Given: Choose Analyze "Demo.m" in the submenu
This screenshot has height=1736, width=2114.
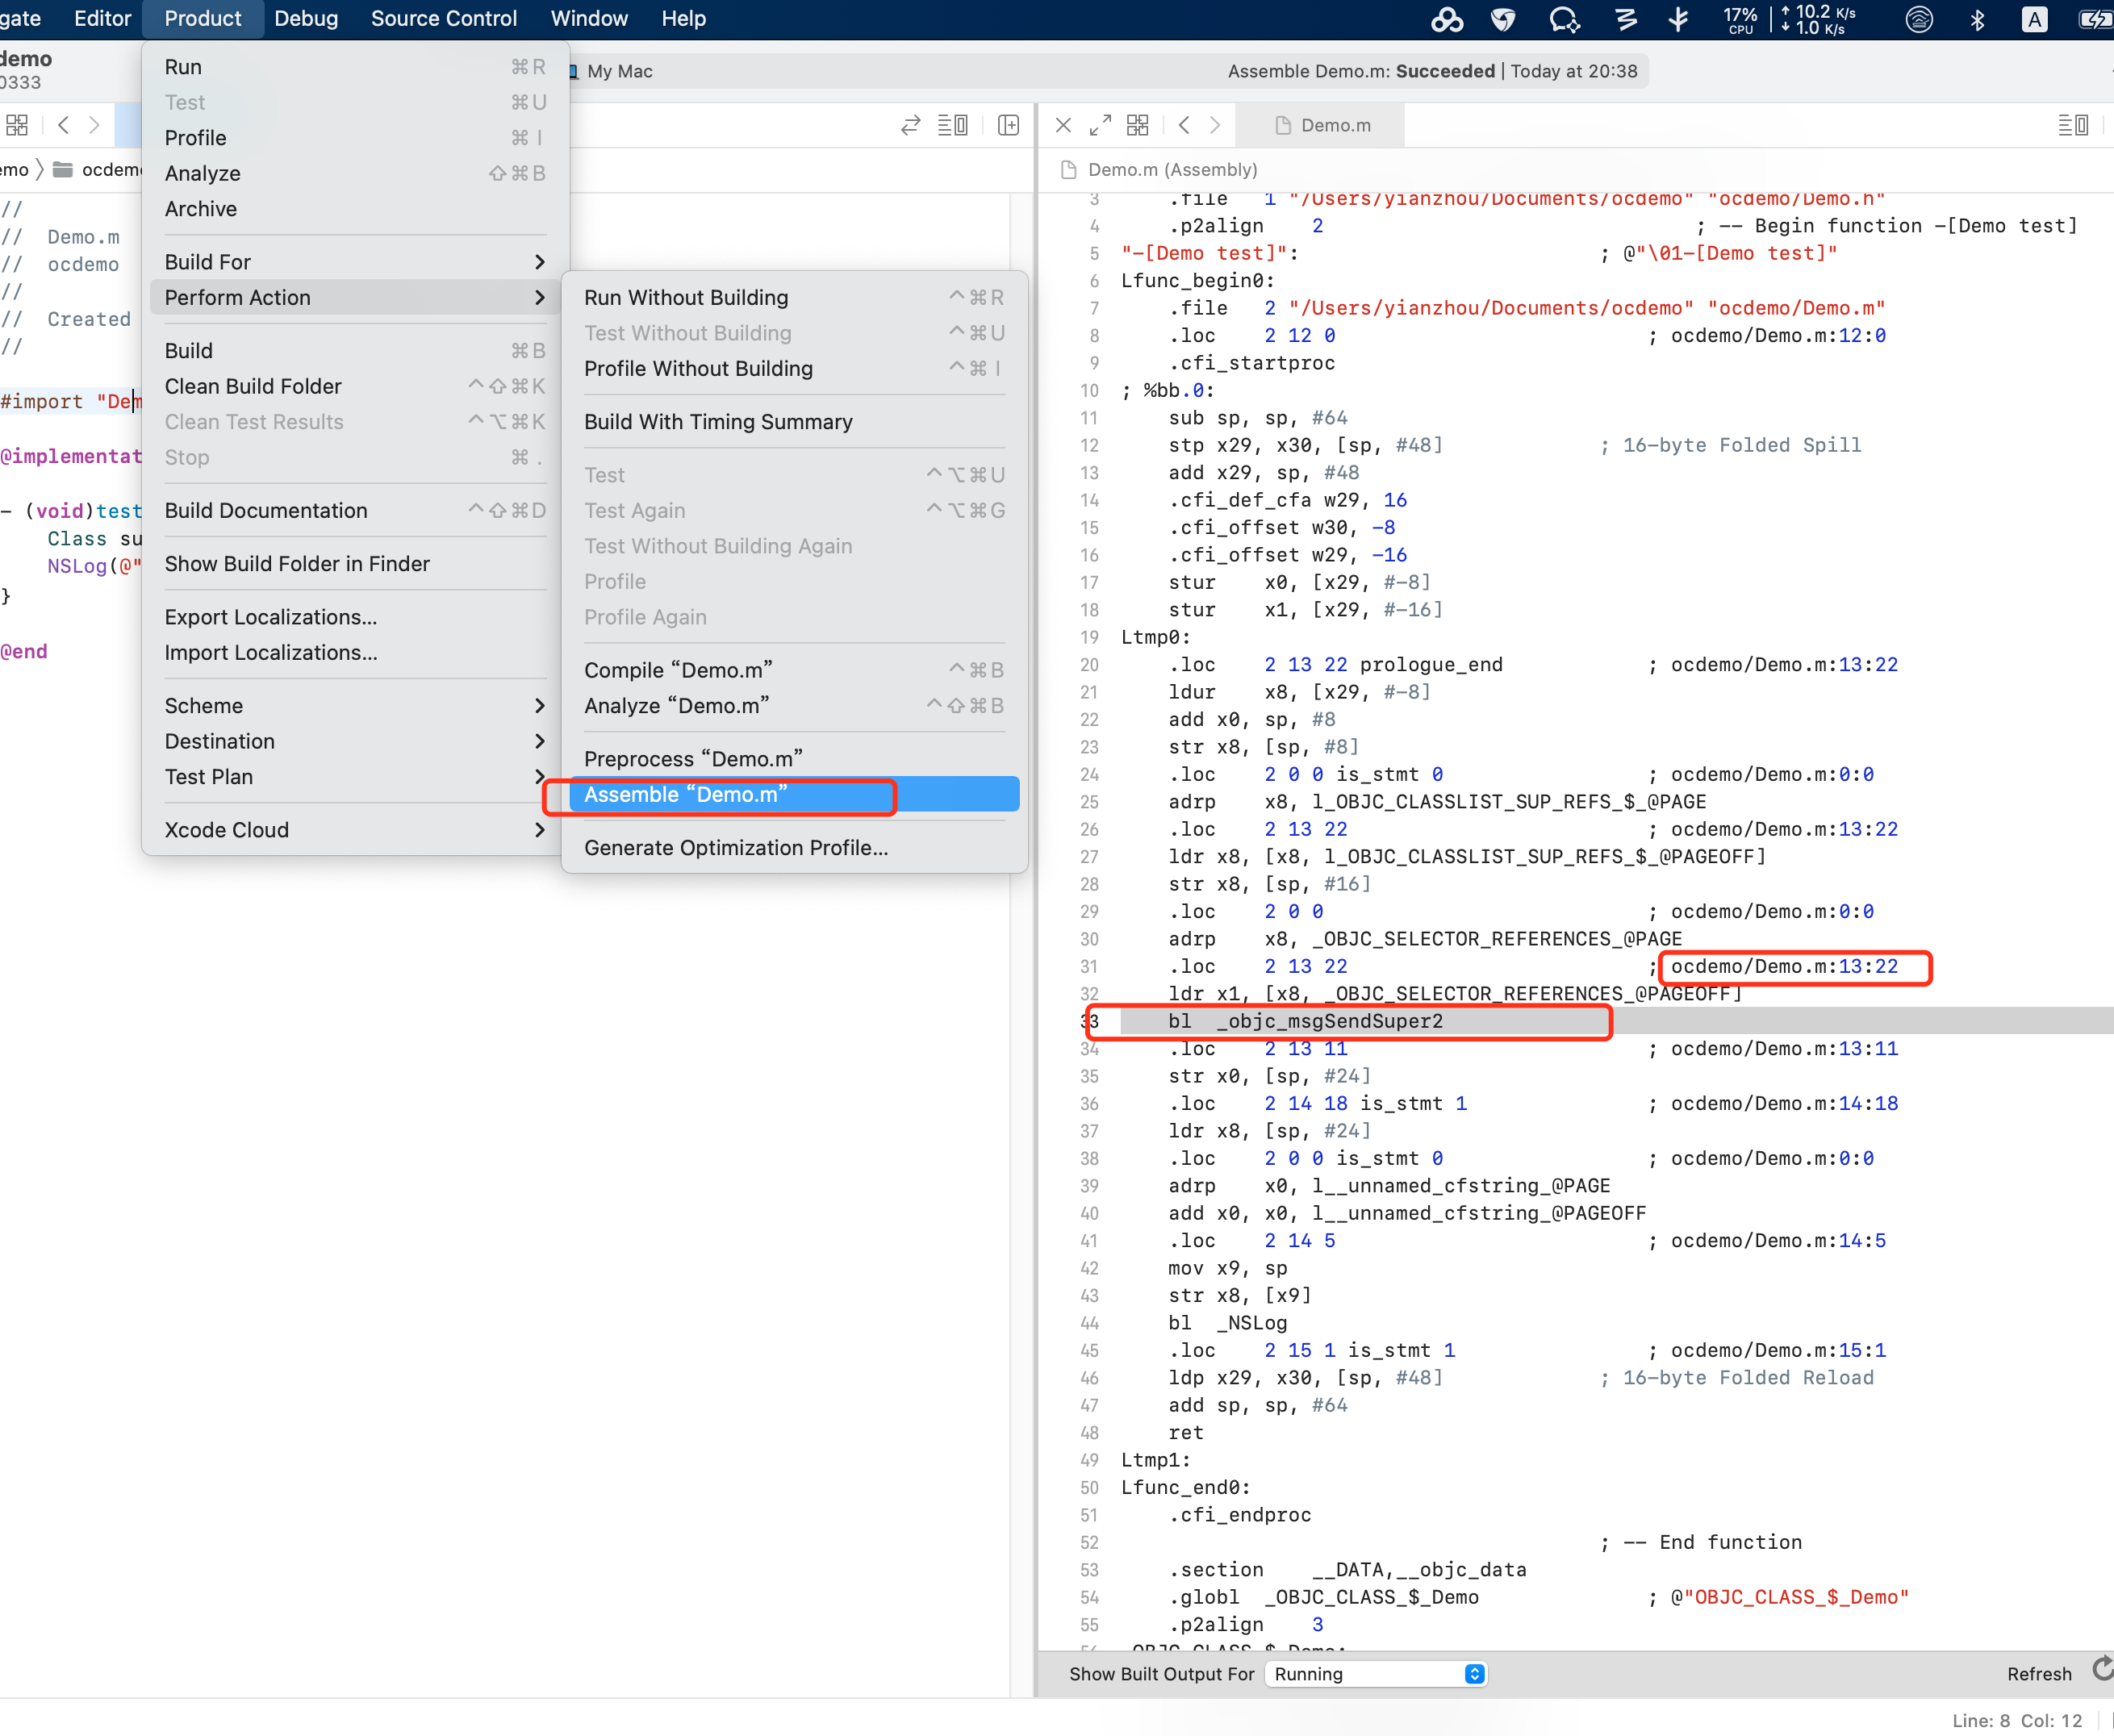Looking at the screenshot, I should (x=794, y=706).
